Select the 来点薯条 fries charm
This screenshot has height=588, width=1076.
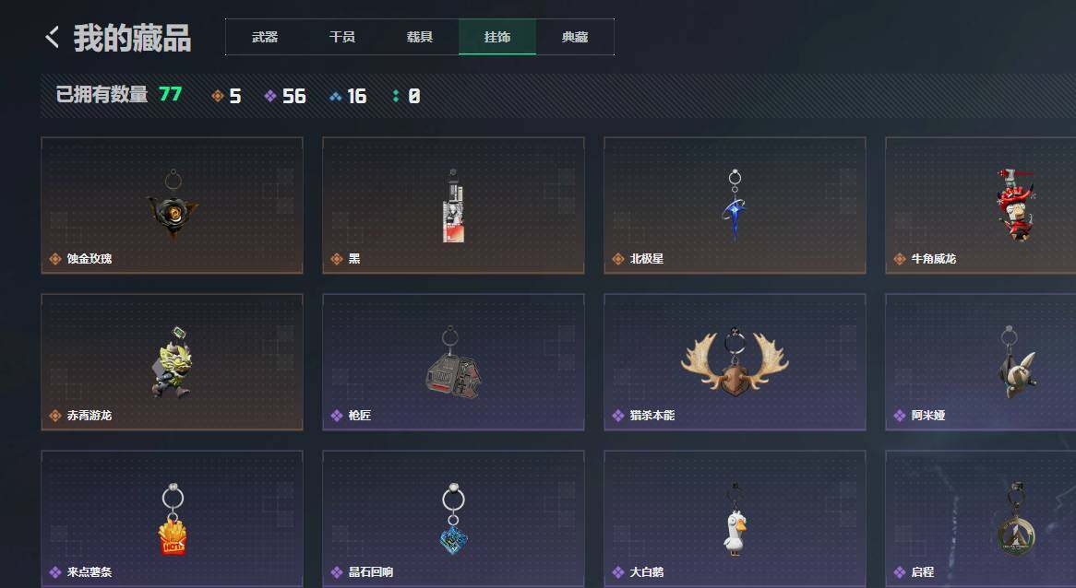click(173, 519)
